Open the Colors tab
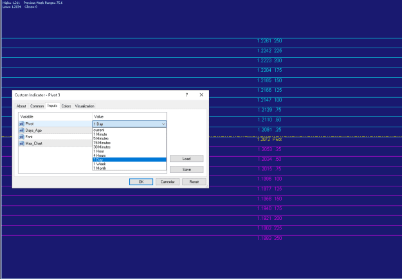402x279 pixels. pos(66,106)
